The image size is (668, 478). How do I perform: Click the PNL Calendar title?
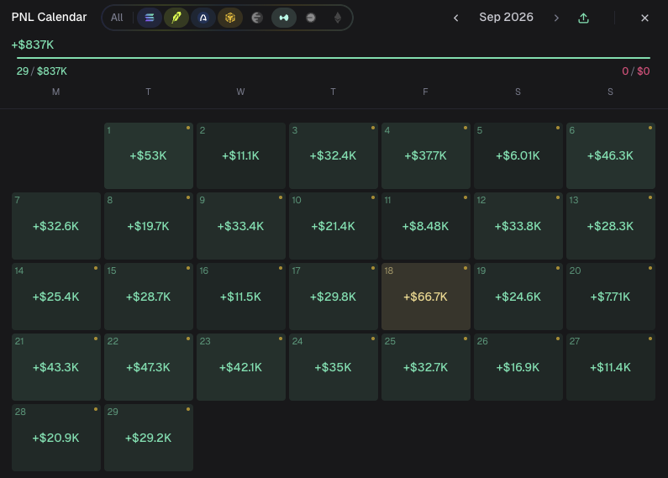pos(49,17)
